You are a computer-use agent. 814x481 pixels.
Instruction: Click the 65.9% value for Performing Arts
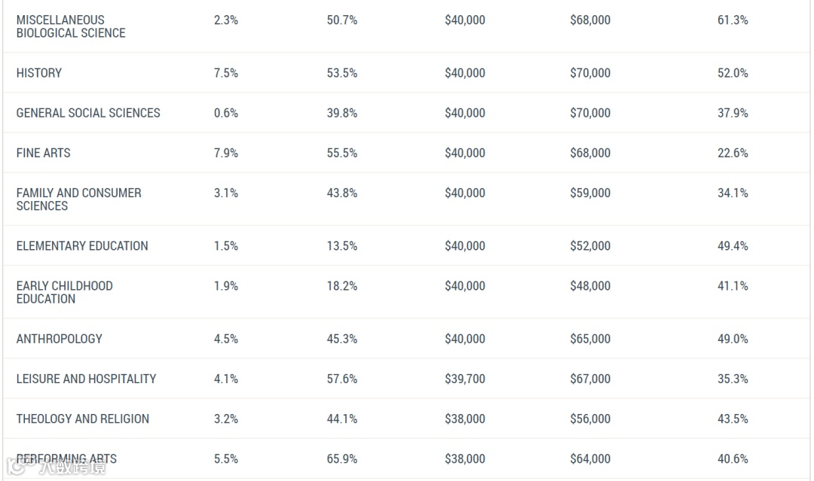(342, 458)
